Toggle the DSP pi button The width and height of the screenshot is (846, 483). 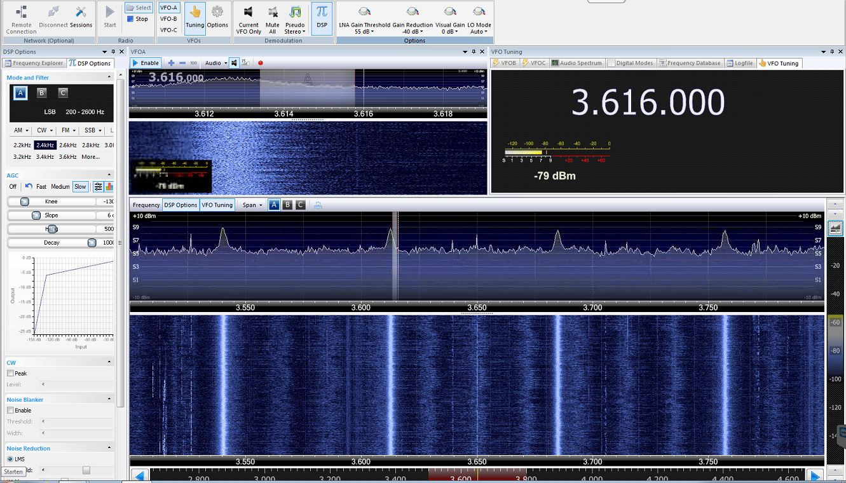point(322,17)
